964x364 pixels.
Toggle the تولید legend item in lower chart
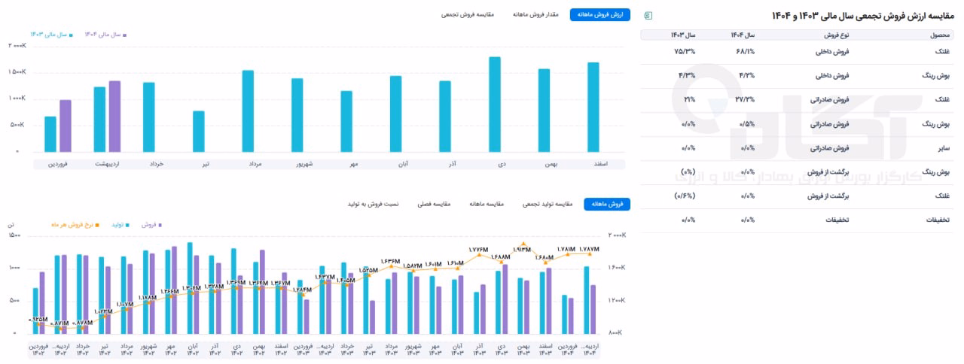[120, 224]
